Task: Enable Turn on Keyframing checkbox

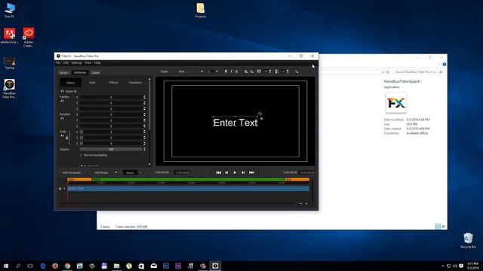Action: (82, 155)
